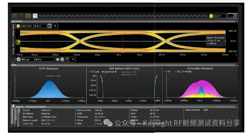Collapse the Jitter panel with its chevron

236,64
